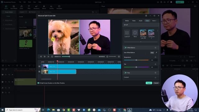Open the Video tab in dialog
The width and height of the screenshot is (199, 112).
134,21
